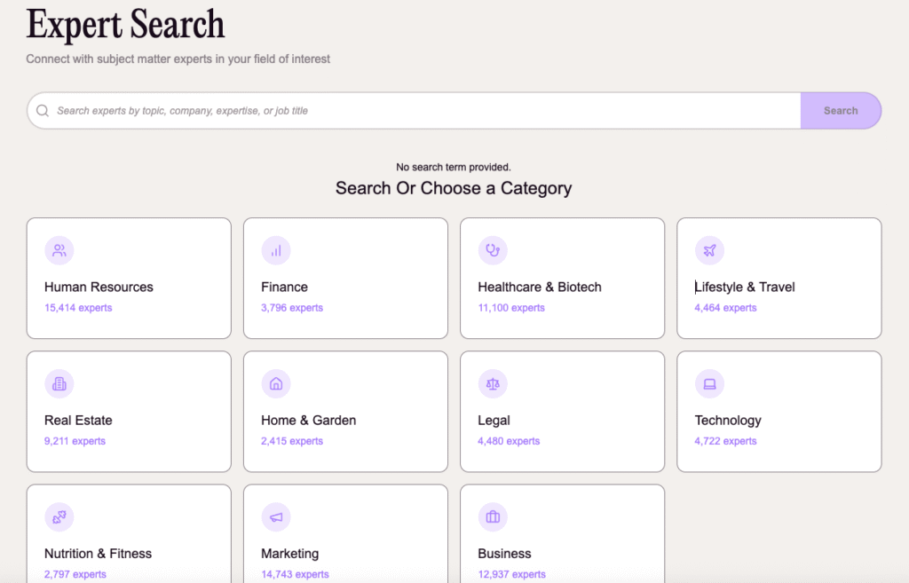Click the Technology laptop icon
Image resolution: width=909 pixels, height=583 pixels.
(709, 383)
